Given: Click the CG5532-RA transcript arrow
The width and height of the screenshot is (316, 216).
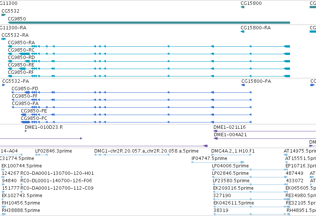Looking at the screenshot, I should point(4,39).
